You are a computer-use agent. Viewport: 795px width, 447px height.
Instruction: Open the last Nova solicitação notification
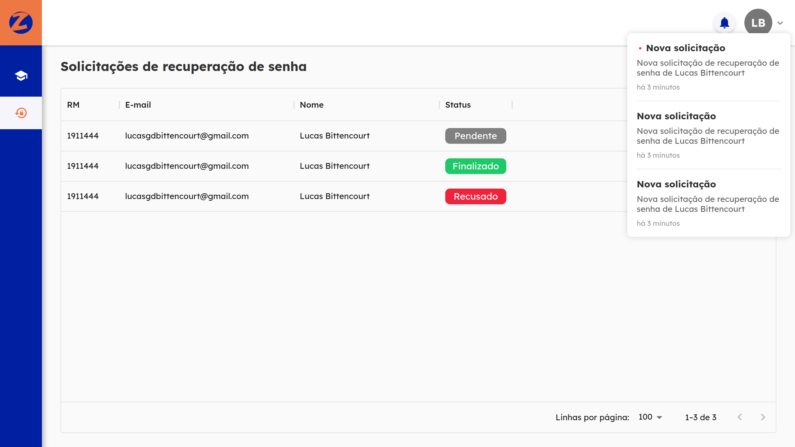708,203
